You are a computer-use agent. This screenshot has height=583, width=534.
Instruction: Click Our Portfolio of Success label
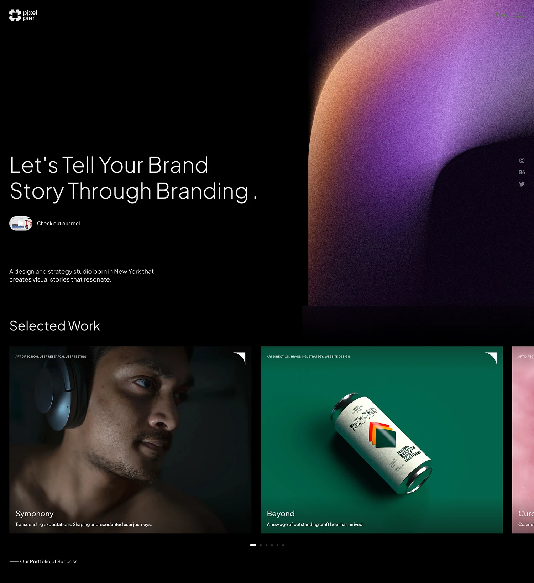[x=49, y=561]
